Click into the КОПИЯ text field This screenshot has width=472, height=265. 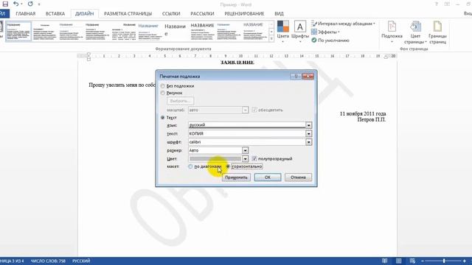[247, 133]
